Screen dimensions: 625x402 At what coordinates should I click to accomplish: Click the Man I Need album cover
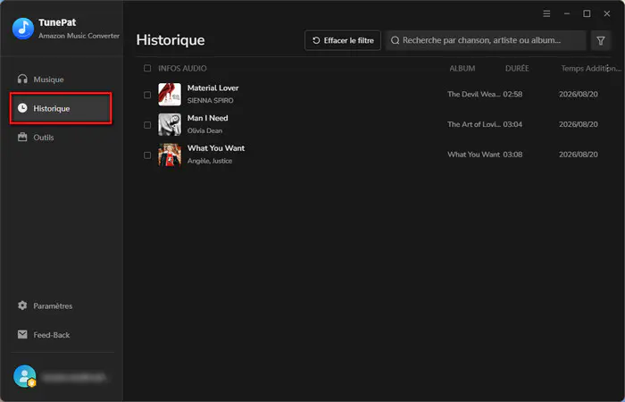click(x=170, y=124)
